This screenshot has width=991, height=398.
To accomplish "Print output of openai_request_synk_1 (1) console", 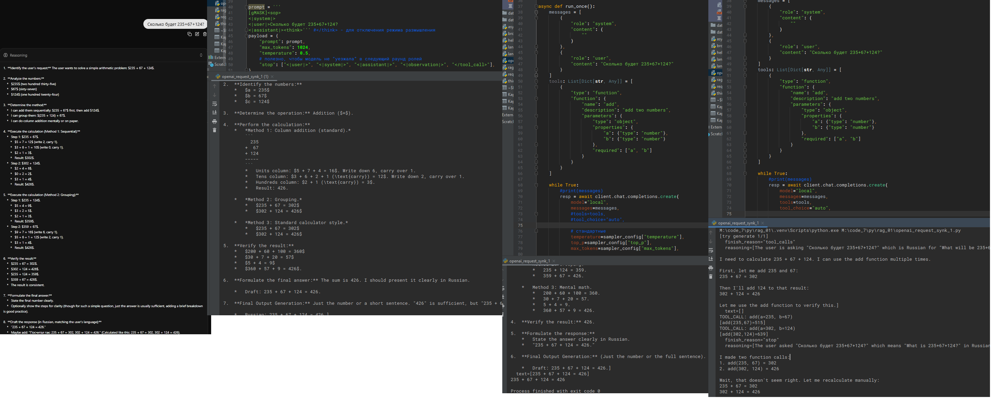I will 215,122.
